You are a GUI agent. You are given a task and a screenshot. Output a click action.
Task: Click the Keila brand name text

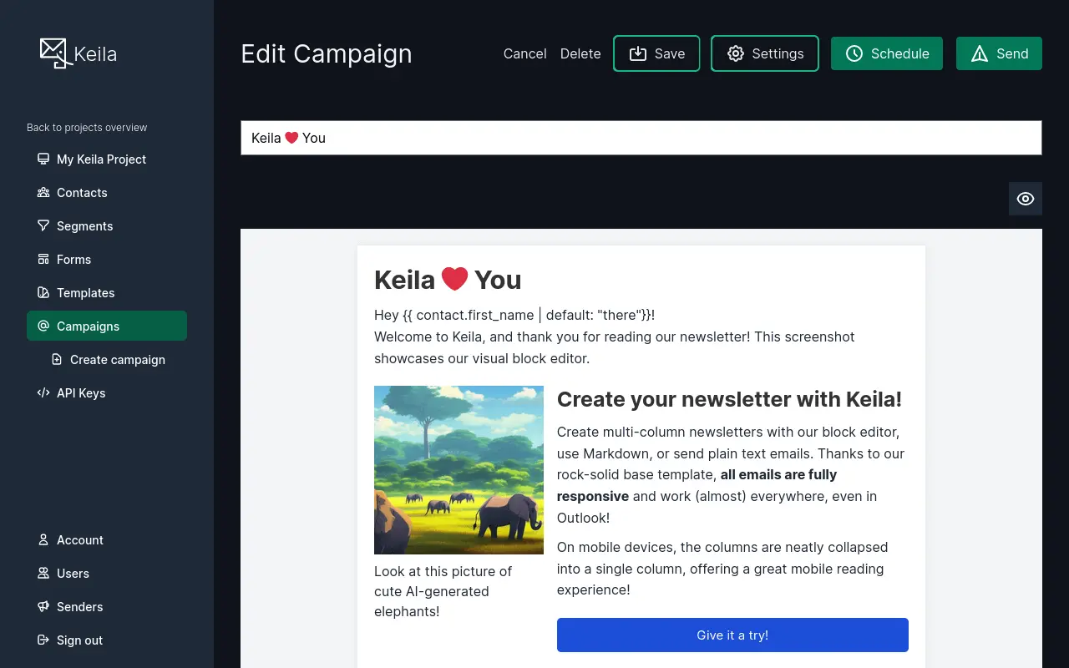[x=95, y=55]
